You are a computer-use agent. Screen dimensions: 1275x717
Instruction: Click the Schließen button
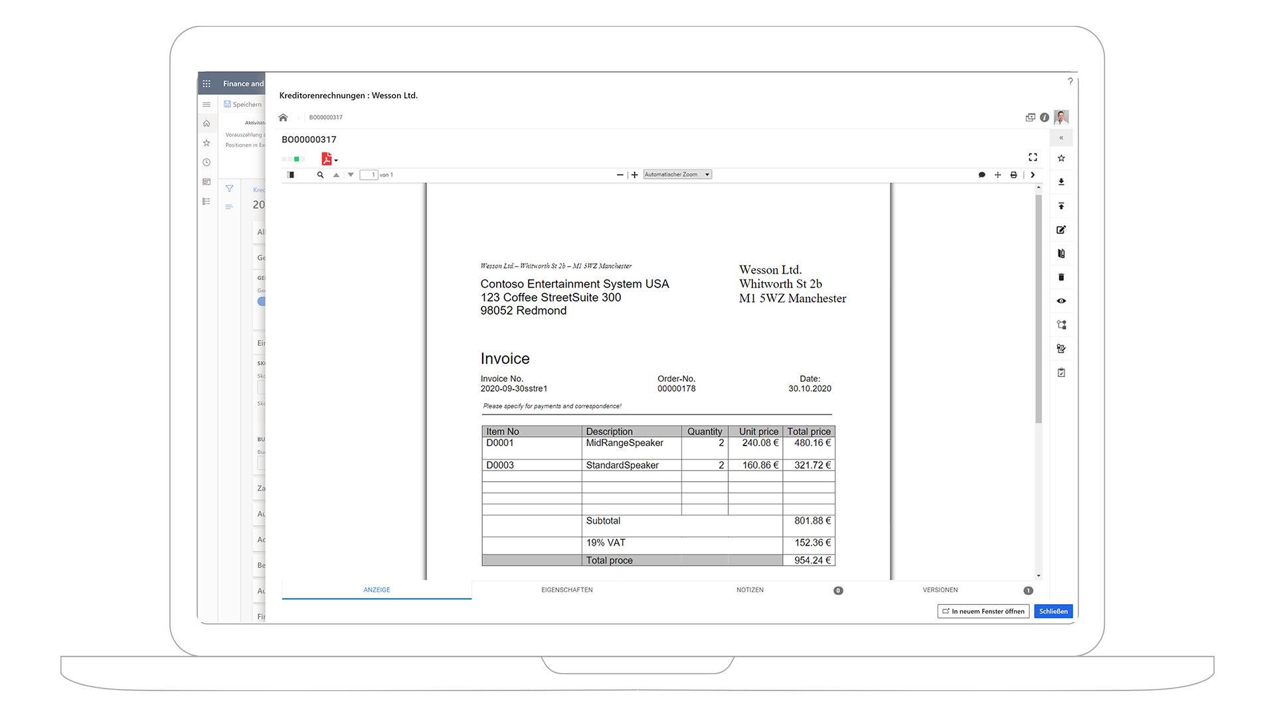pos(1053,611)
